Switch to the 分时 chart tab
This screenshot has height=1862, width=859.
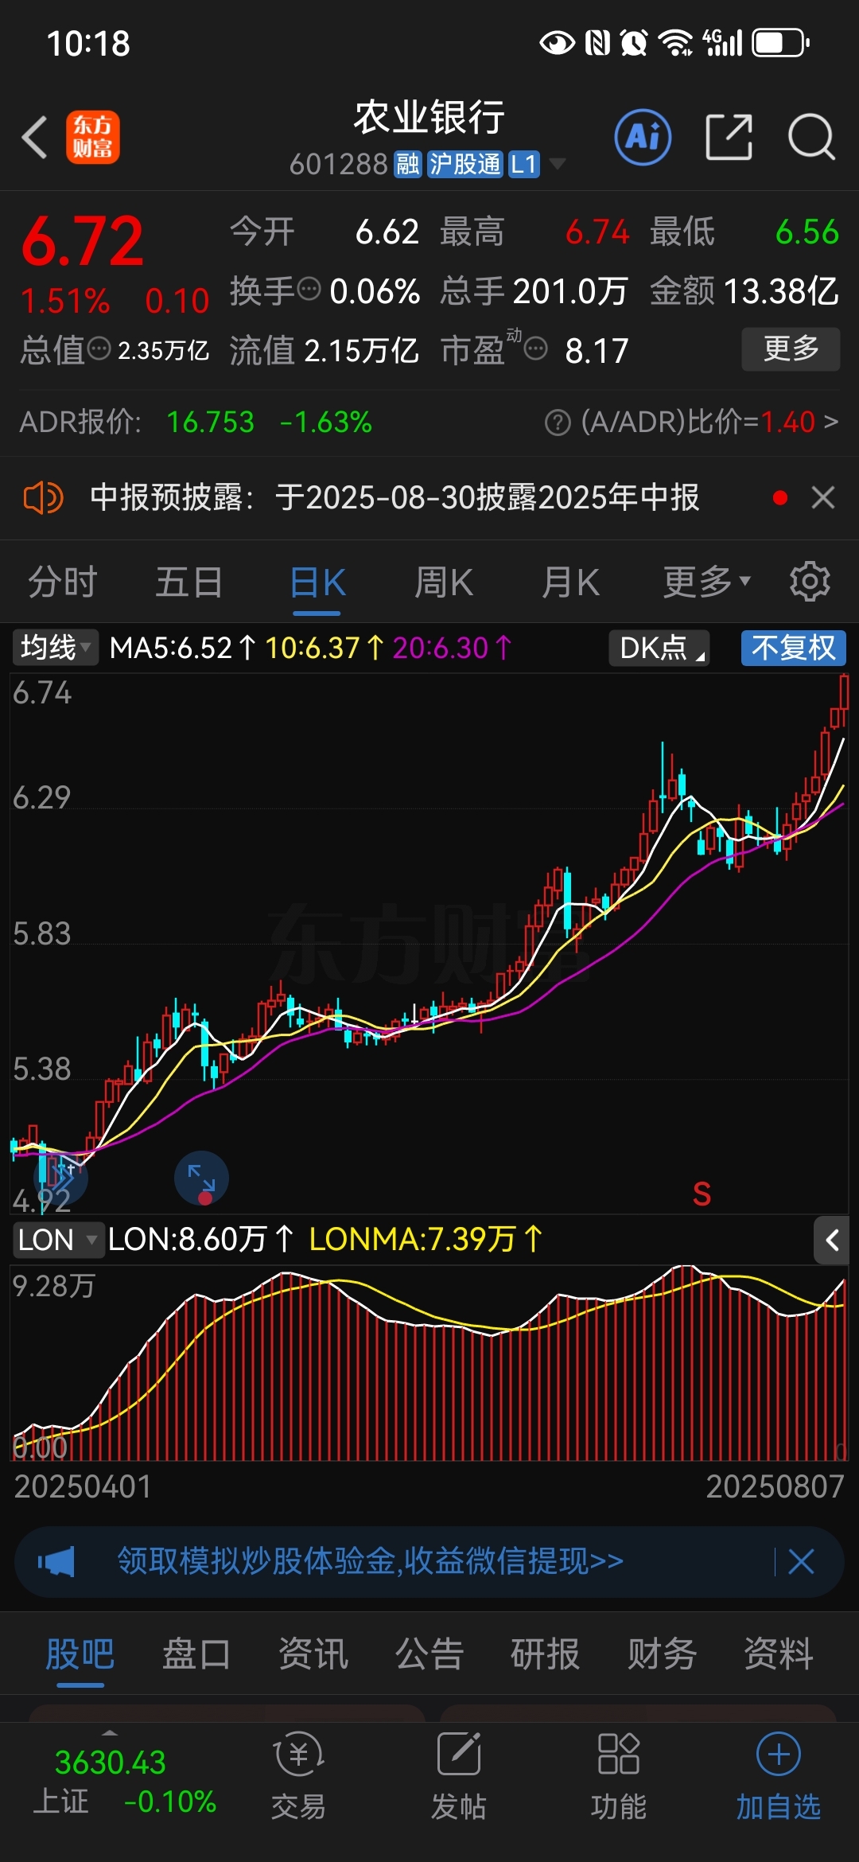pyautogui.click(x=63, y=582)
